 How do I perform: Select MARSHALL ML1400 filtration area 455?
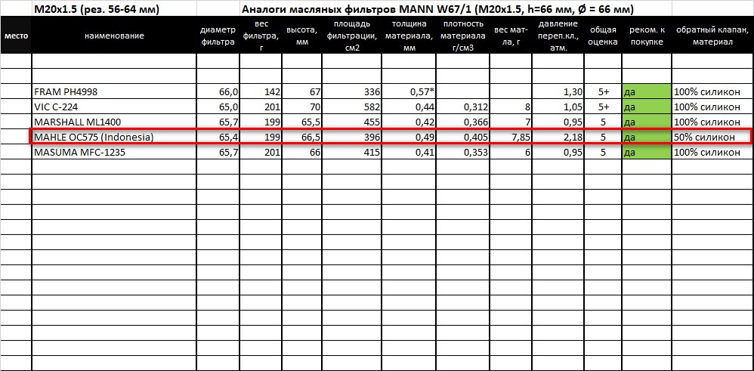[352, 122]
